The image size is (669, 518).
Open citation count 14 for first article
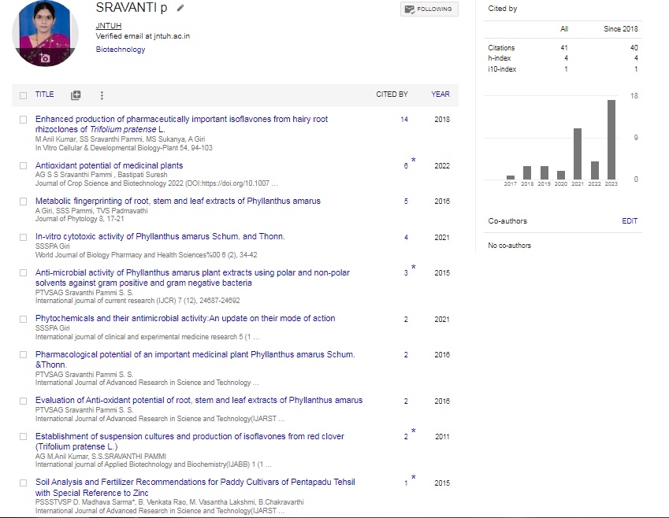click(404, 120)
